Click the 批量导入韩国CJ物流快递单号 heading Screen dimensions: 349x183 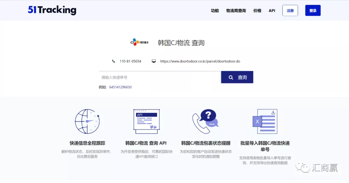265,146
